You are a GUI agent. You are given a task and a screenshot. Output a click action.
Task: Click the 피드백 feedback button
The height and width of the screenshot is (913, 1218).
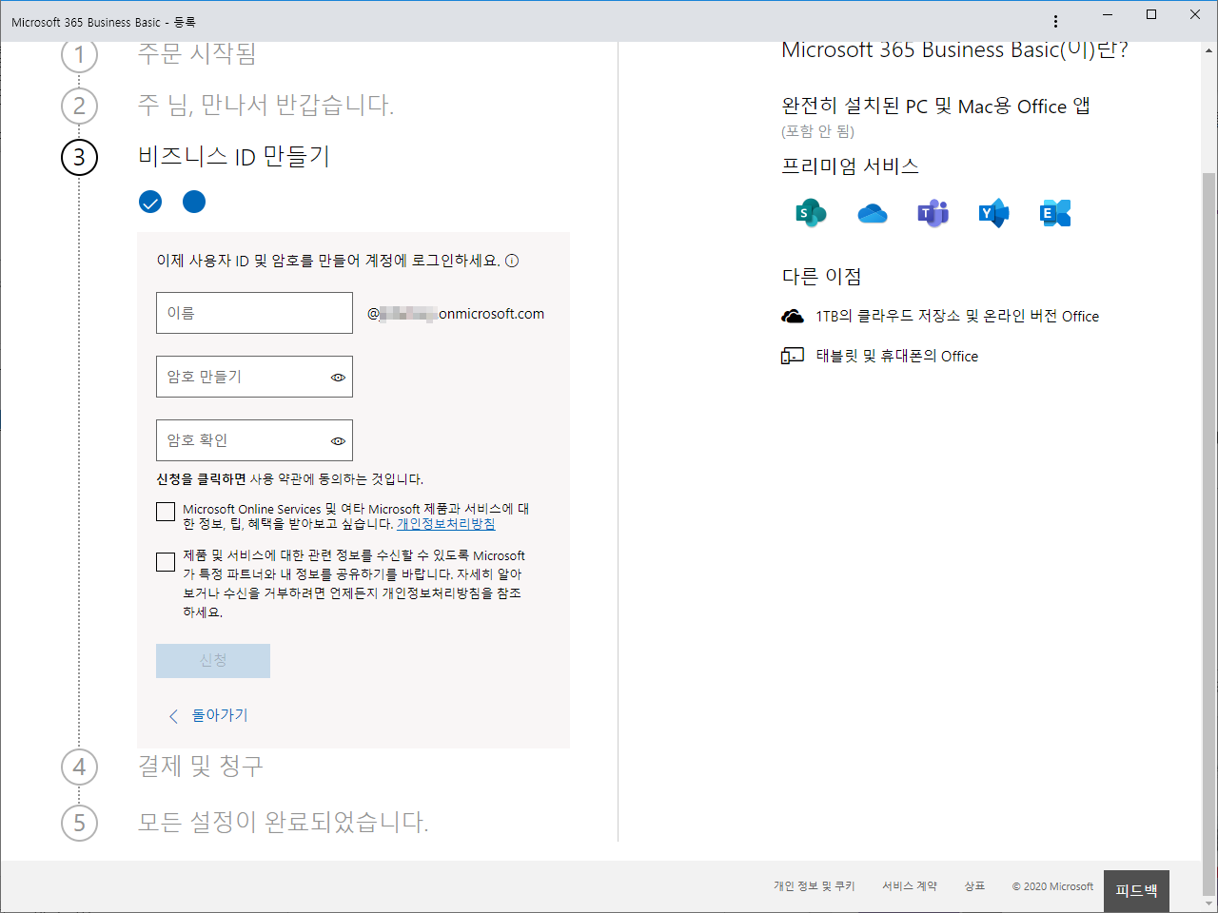coord(1136,891)
